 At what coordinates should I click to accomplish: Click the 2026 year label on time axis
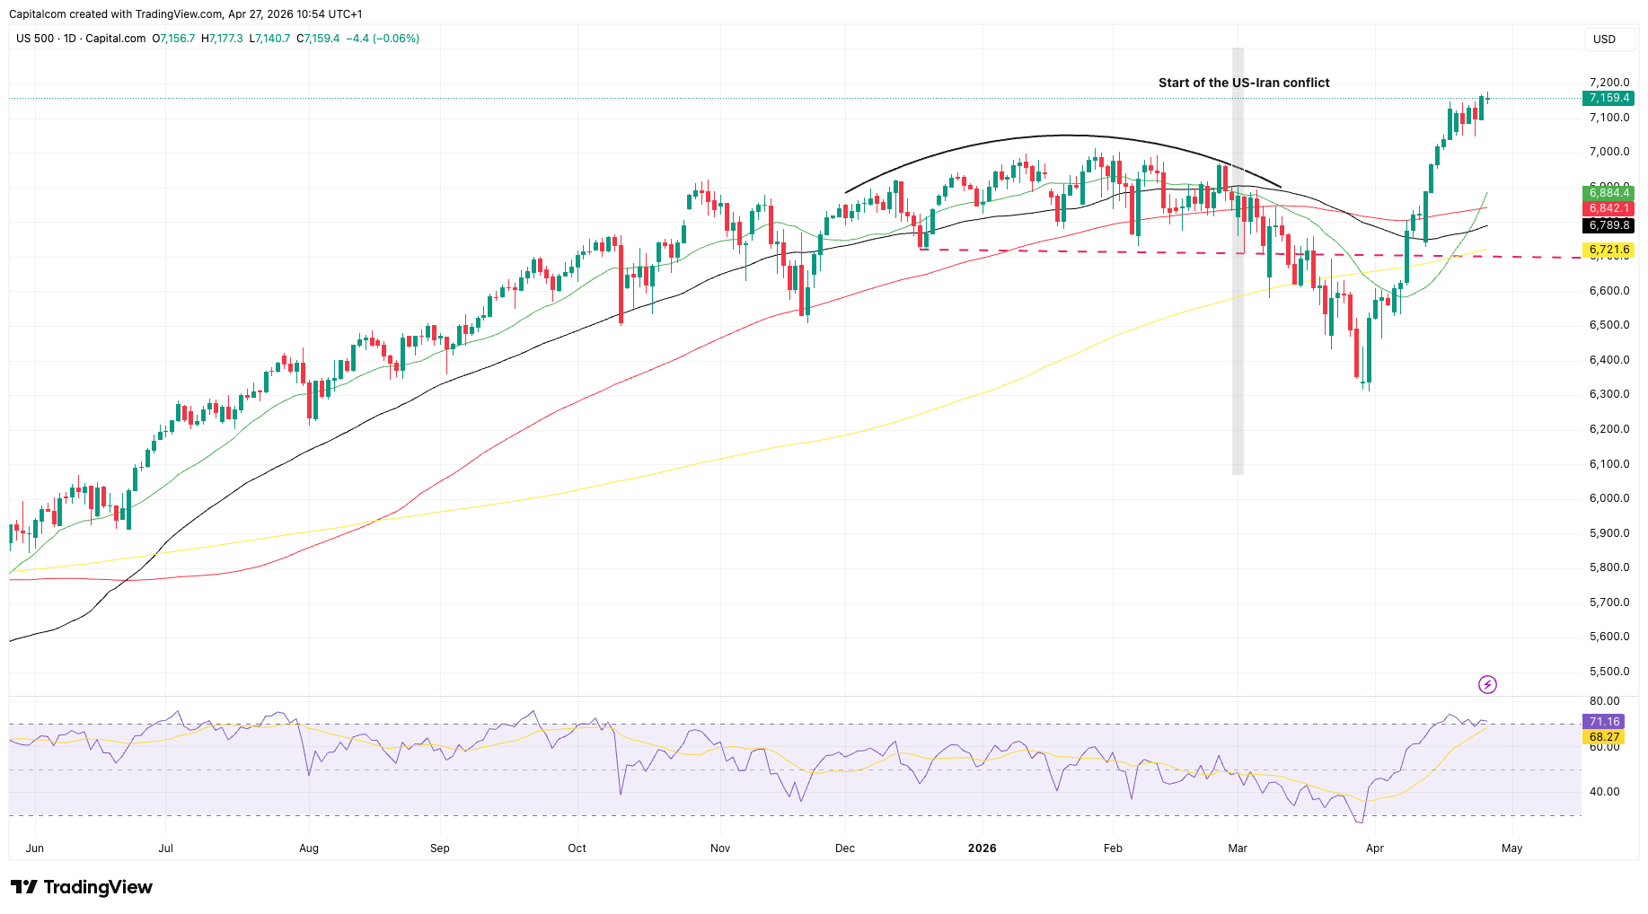click(982, 848)
